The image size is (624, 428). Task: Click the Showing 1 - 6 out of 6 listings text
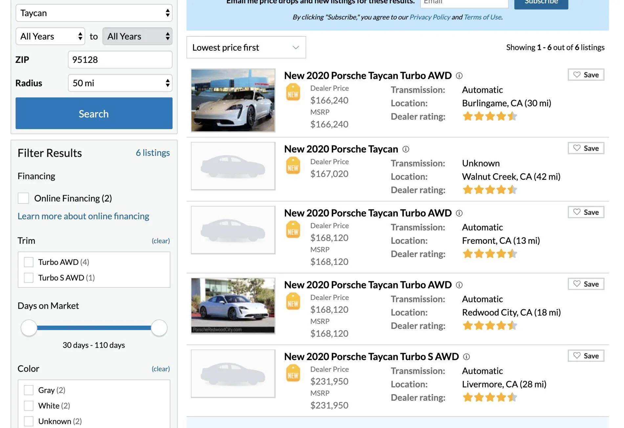555,48
